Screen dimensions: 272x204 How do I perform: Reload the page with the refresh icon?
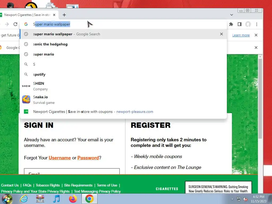click(15, 24)
